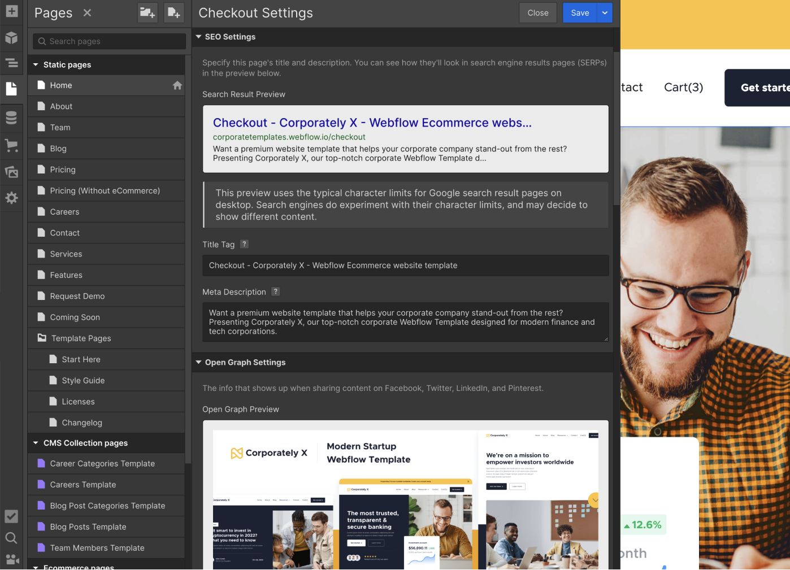Open the Assets images icon
790x570 pixels.
11,172
